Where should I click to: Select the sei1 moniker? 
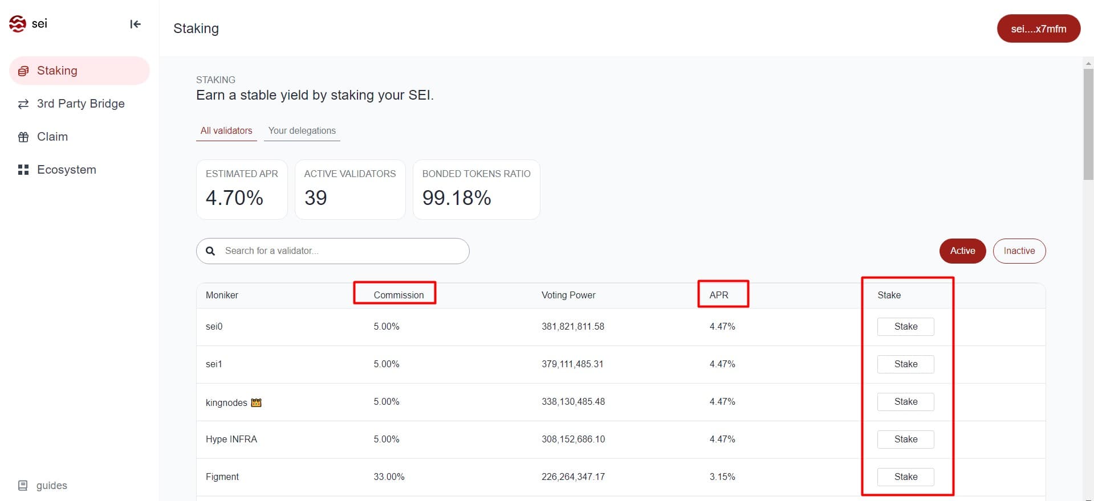[214, 364]
